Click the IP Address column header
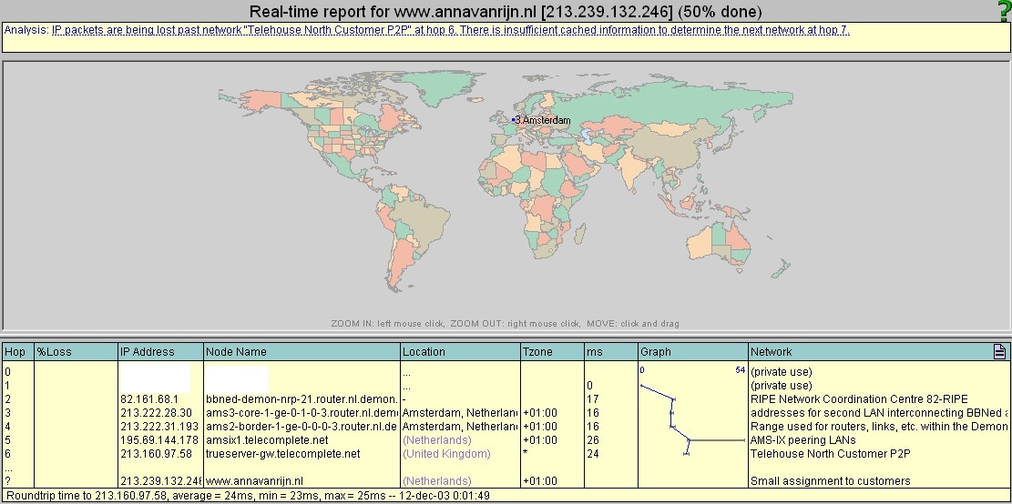Image resolution: width=1012 pixels, height=504 pixels. click(160, 352)
